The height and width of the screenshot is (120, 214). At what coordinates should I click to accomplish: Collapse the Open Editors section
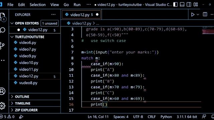coord(12,23)
